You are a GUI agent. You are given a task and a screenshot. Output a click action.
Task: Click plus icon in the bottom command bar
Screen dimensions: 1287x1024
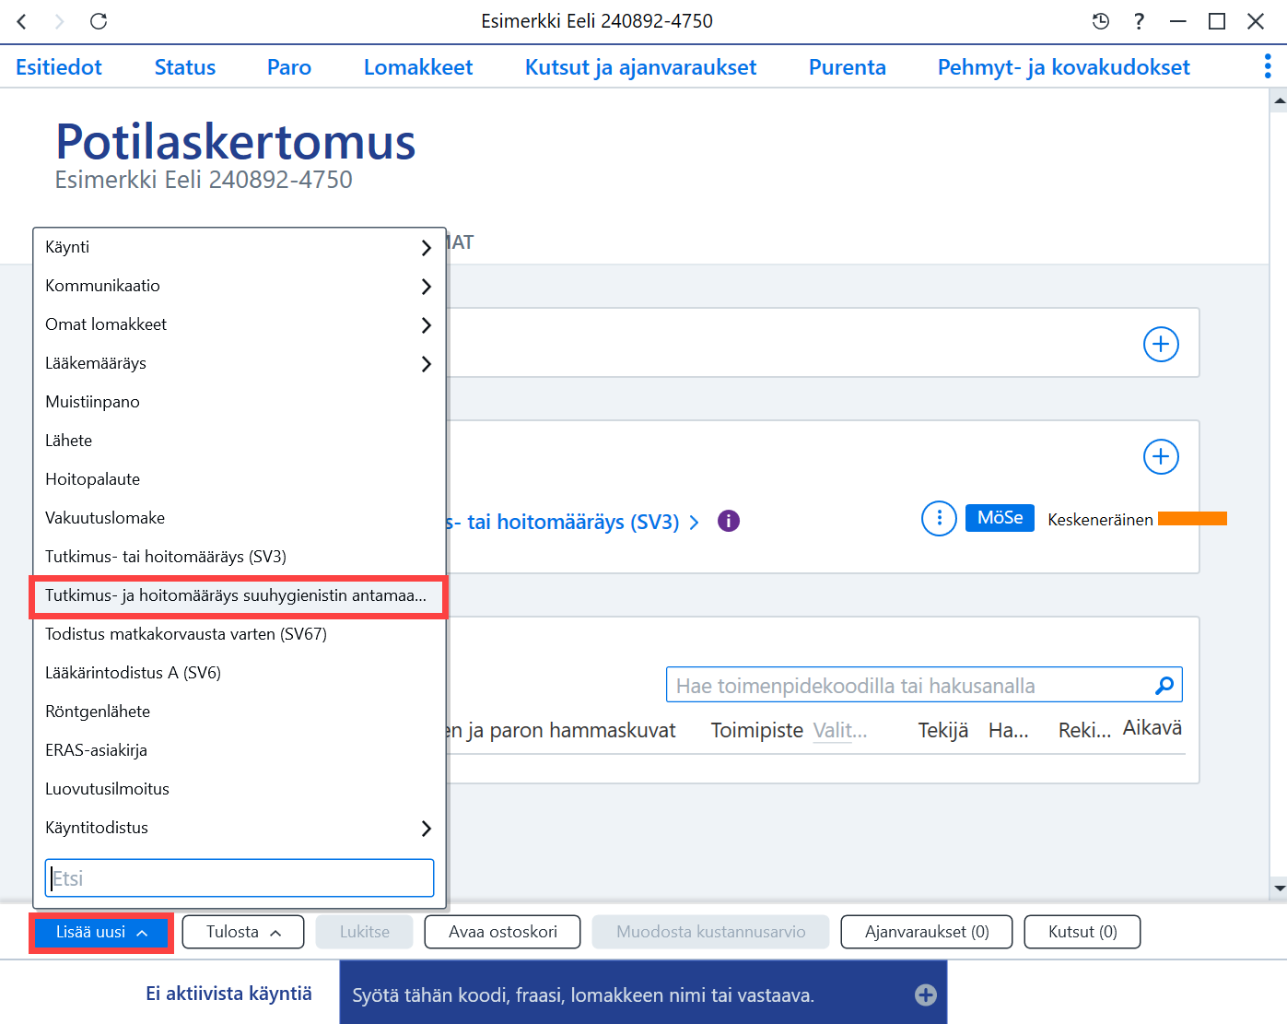[926, 995]
